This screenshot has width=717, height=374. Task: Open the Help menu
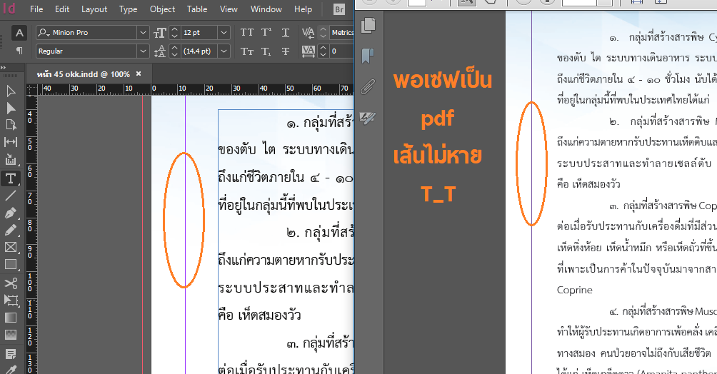(x=303, y=9)
